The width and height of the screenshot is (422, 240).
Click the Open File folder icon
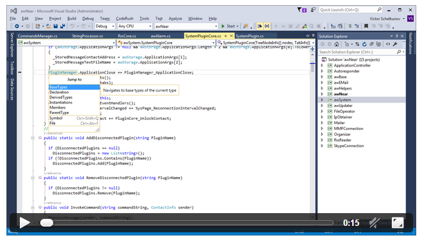click(49, 26)
